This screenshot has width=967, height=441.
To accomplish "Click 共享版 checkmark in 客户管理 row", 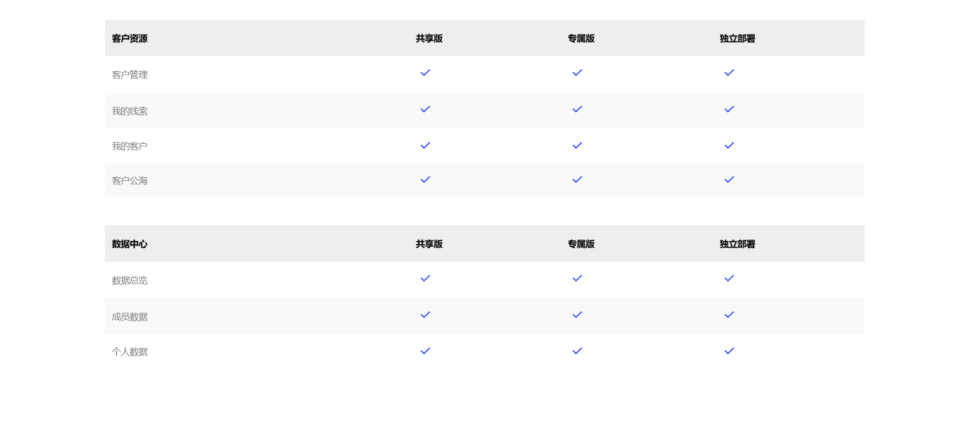I will click(x=425, y=73).
